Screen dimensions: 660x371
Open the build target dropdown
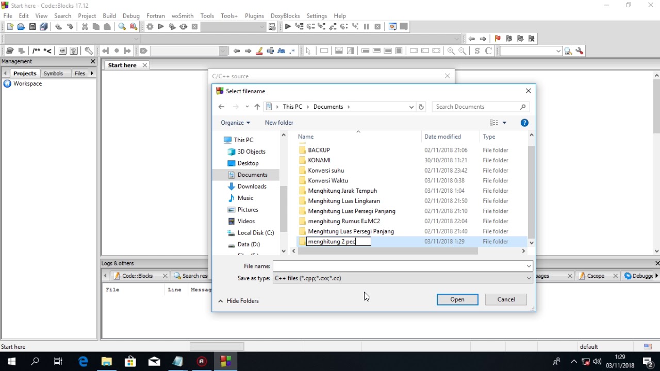tap(262, 27)
